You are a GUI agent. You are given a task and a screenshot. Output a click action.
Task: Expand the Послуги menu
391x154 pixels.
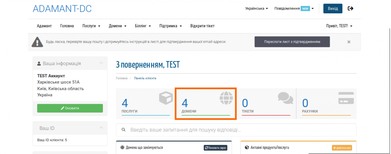[x=91, y=26]
